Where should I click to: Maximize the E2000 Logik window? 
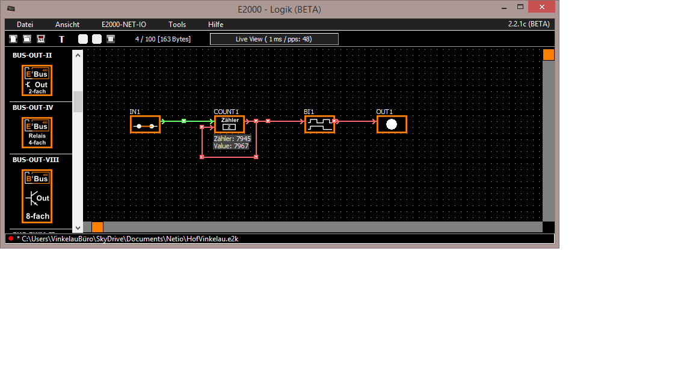coord(520,7)
